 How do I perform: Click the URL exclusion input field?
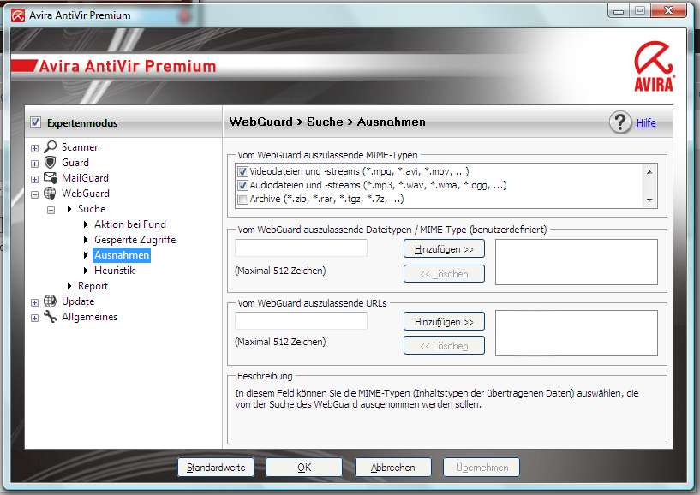[x=301, y=321]
